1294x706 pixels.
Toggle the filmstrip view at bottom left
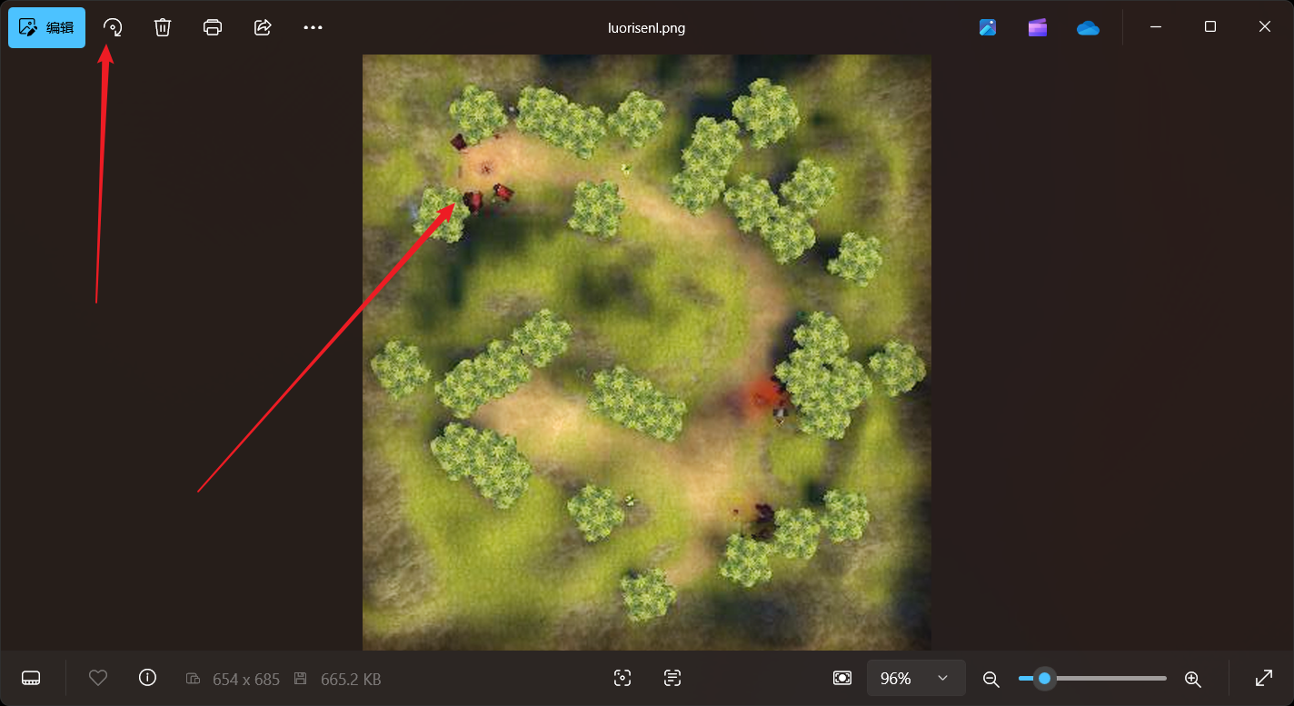tap(31, 678)
